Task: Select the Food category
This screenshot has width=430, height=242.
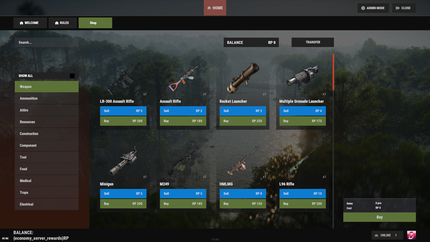Action: [x=47, y=169]
